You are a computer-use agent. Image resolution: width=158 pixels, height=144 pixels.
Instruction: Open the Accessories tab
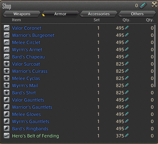click(x=99, y=14)
